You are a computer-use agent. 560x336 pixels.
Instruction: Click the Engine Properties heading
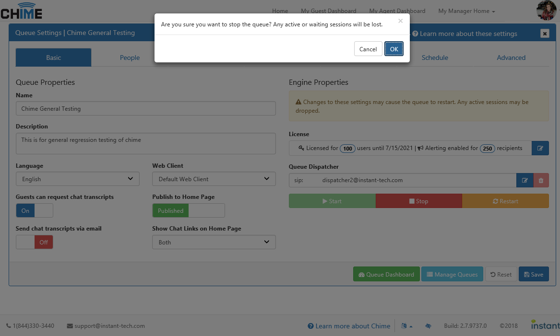(x=319, y=82)
